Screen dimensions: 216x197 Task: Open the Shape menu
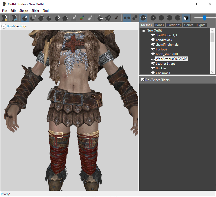(24, 11)
